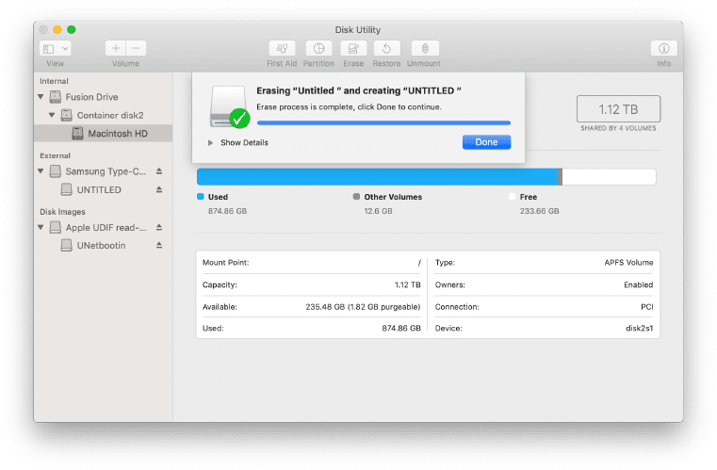
Task: Click the gray Other Volumes swatch
Action: pyautogui.click(x=356, y=197)
